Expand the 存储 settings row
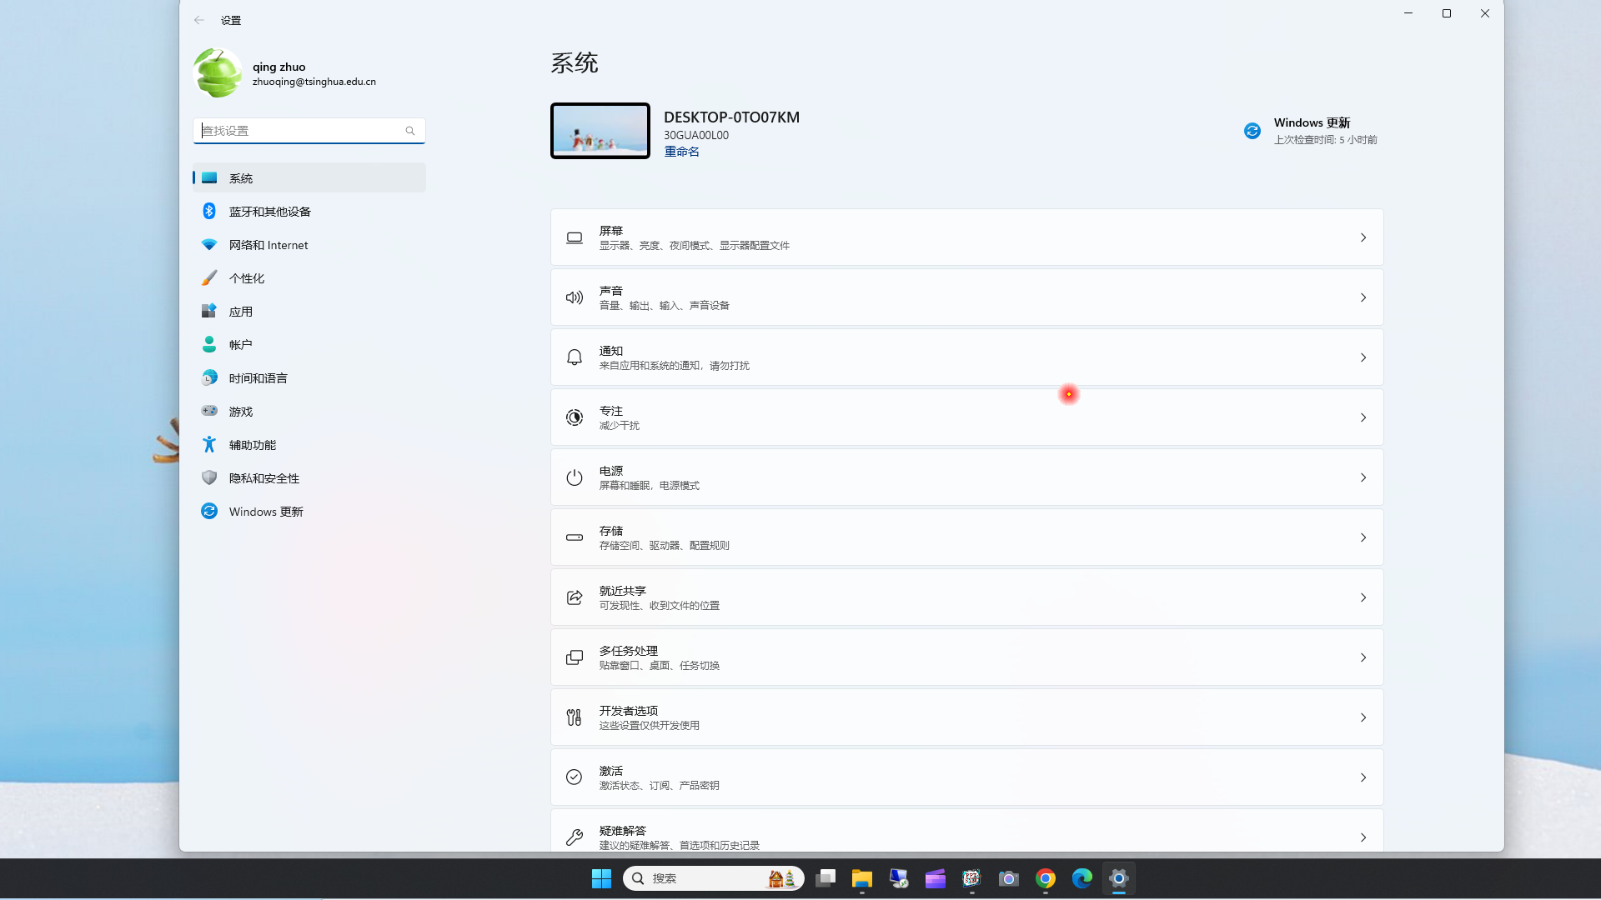1601x900 pixels. (x=966, y=537)
